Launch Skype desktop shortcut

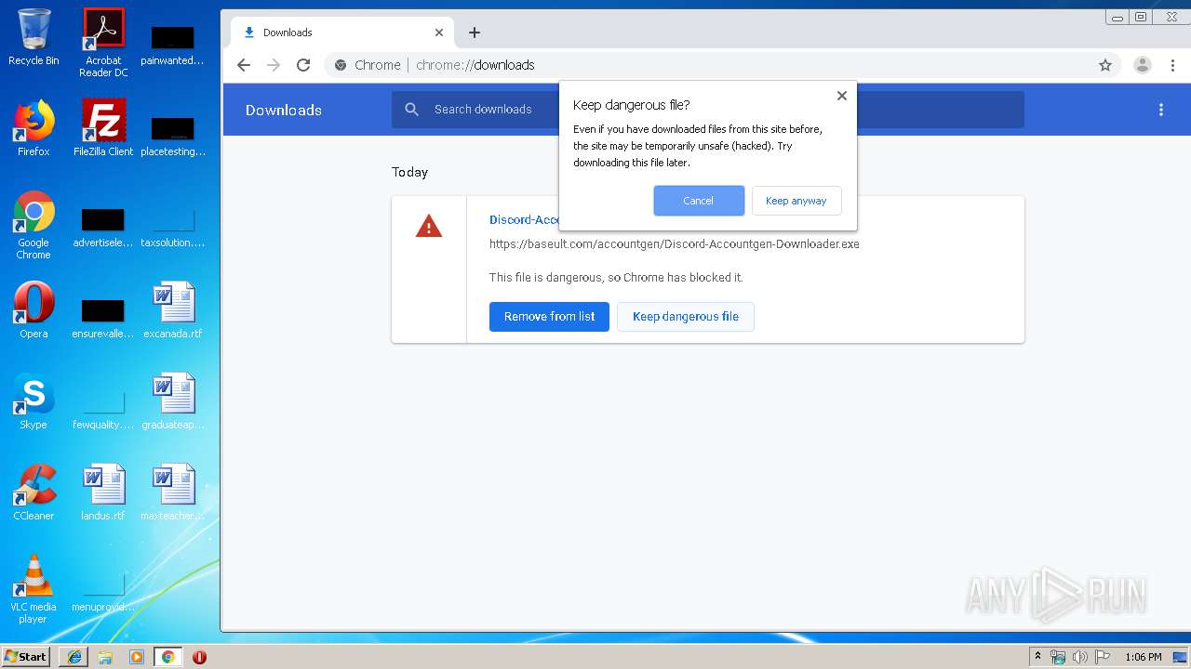click(x=33, y=401)
